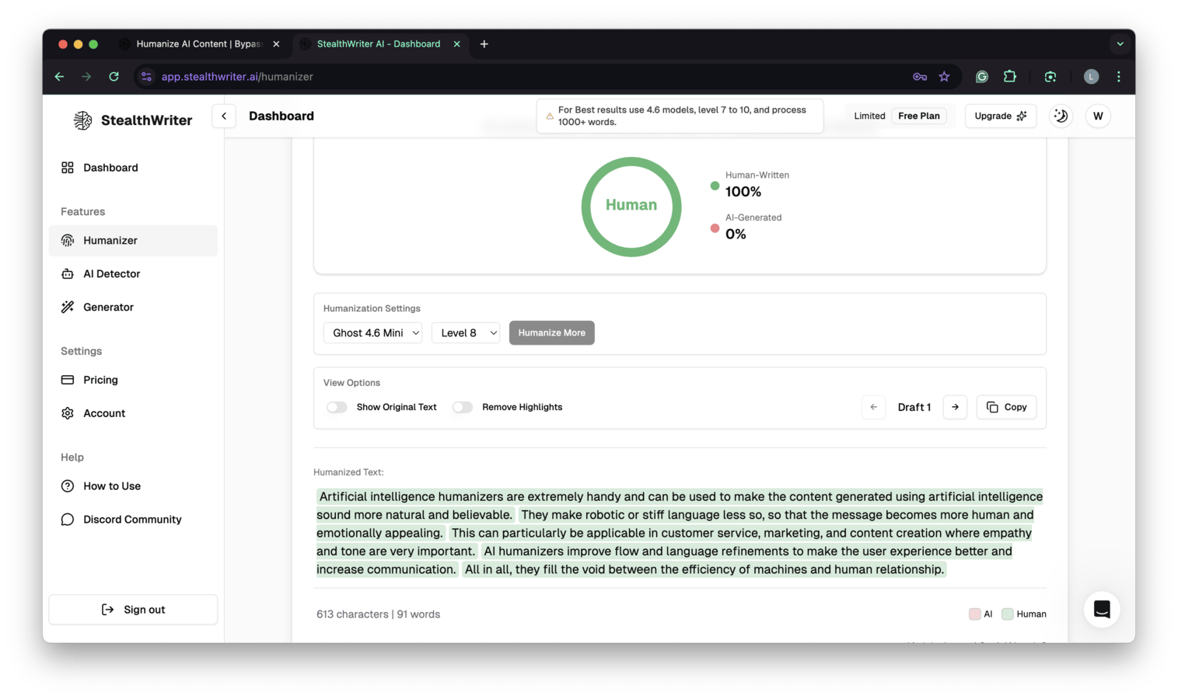Image resolution: width=1178 pixels, height=699 pixels.
Task: Click the pink AI legend swatch
Action: coord(974,614)
